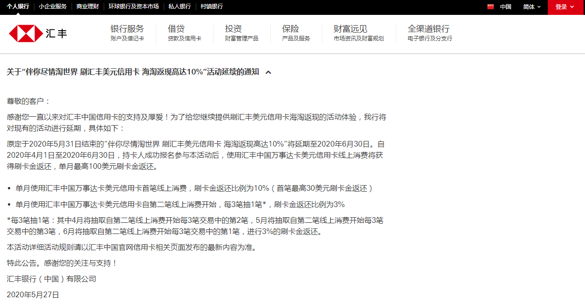Click the HSBC hexagon logo
This screenshot has height=307, width=585.
tap(25, 34)
